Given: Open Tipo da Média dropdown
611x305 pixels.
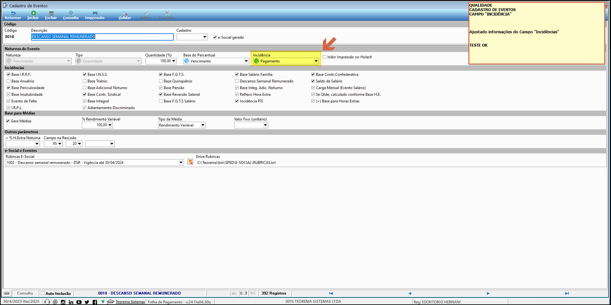Looking at the screenshot, I should click(203, 125).
